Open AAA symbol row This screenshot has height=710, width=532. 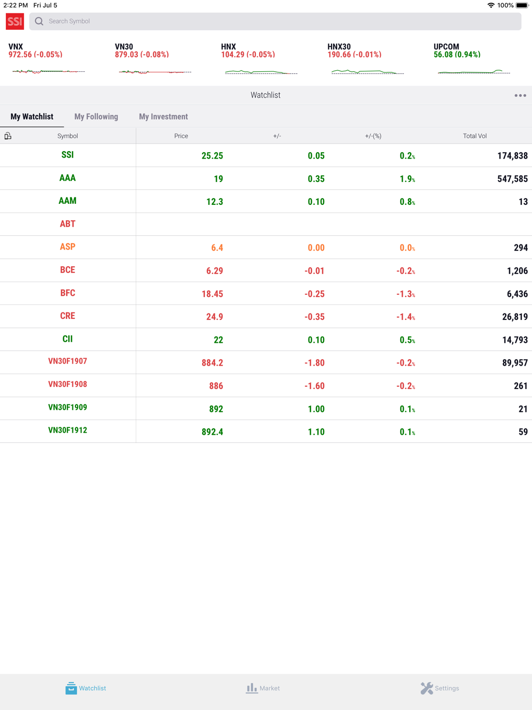(266, 178)
